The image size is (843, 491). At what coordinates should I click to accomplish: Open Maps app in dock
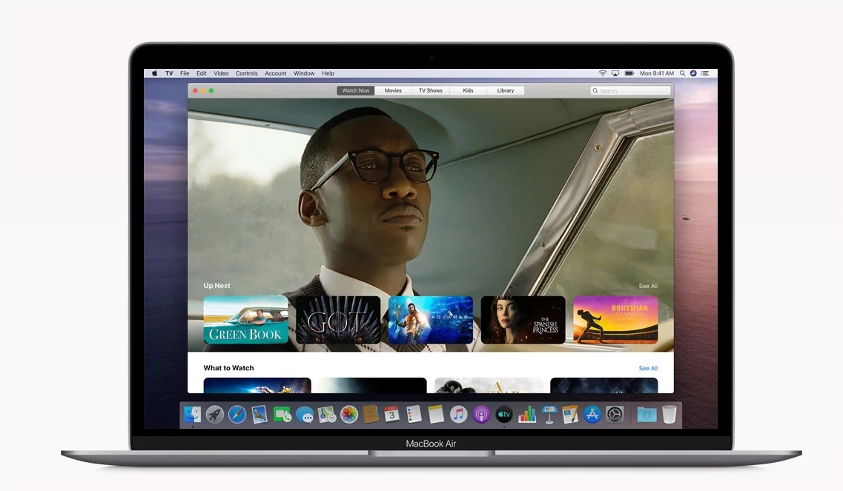click(327, 414)
